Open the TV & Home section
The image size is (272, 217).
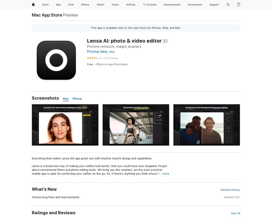click(x=149, y=5)
